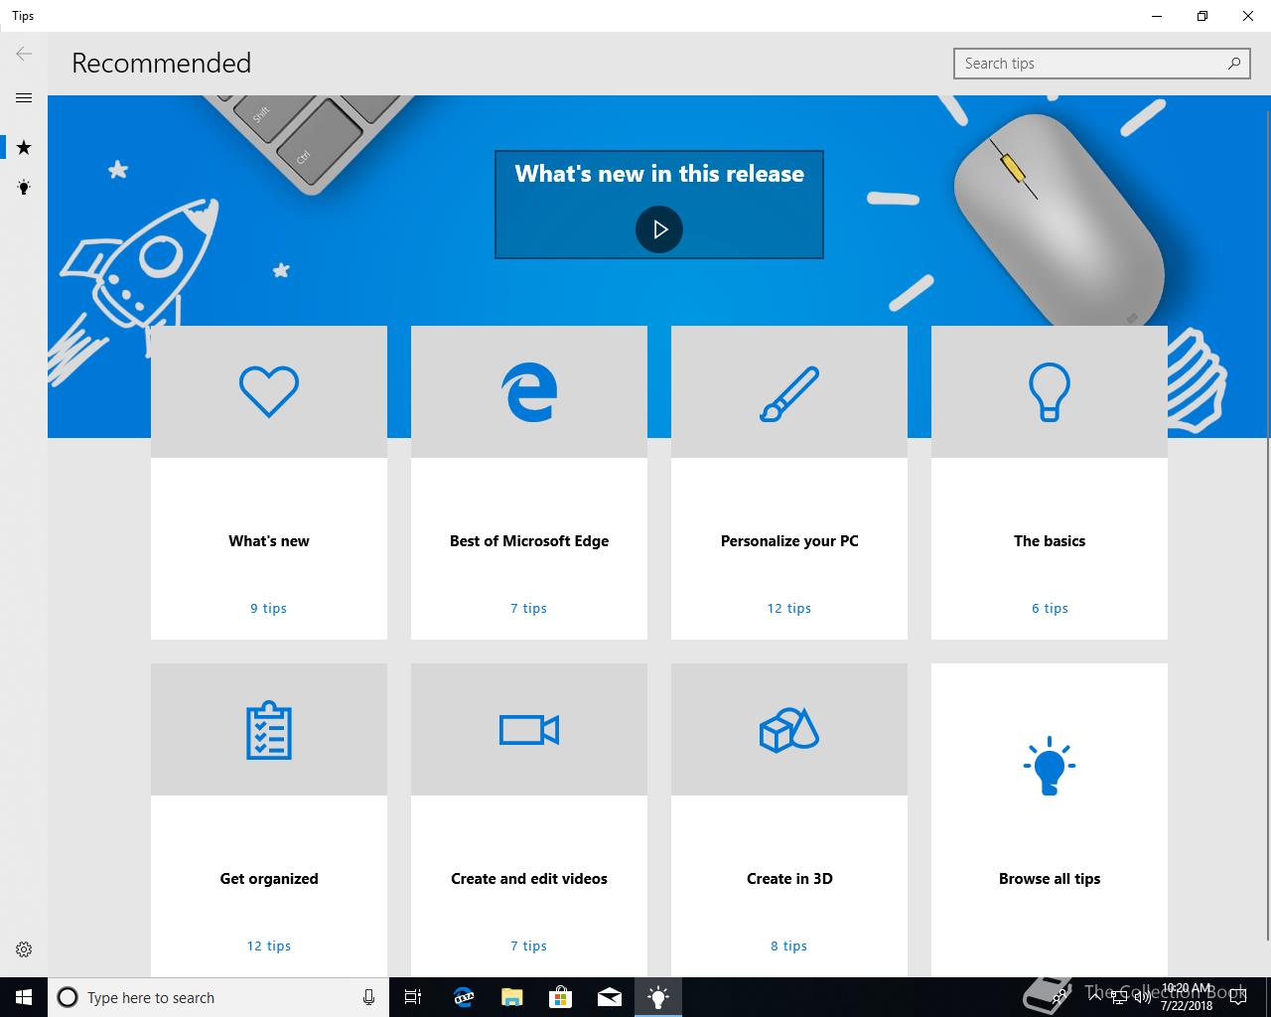Image resolution: width=1271 pixels, height=1017 pixels.
Task: Open Get organized title
Action: (x=269, y=879)
